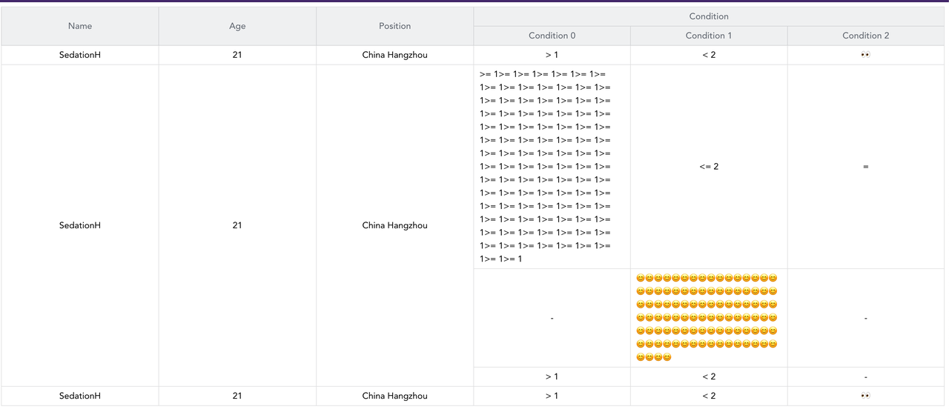Click the Condition 2 sub-header

(x=865, y=36)
